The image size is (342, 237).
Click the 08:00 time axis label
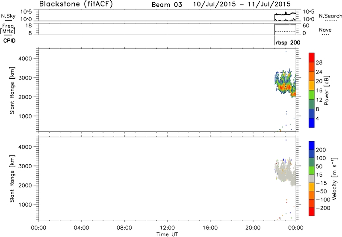point(124,228)
